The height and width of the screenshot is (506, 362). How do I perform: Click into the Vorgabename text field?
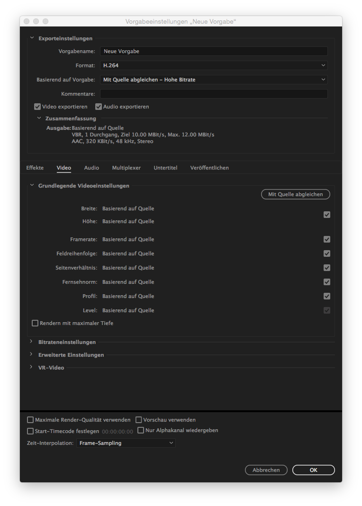click(x=214, y=51)
